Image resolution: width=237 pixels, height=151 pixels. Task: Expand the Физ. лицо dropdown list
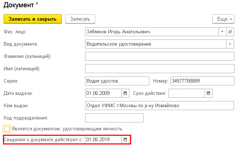click(222, 32)
